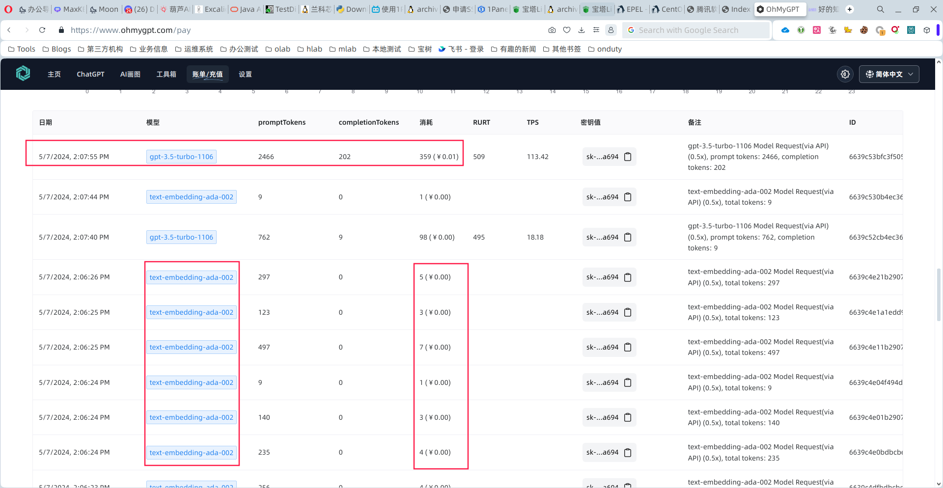
Task: Go to the 工具箱 navigation tab
Action: (166, 74)
